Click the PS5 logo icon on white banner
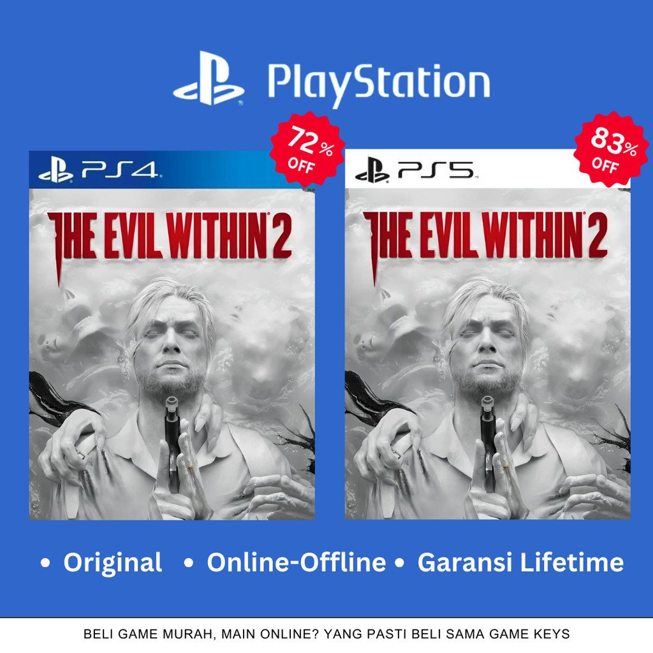 tap(372, 170)
